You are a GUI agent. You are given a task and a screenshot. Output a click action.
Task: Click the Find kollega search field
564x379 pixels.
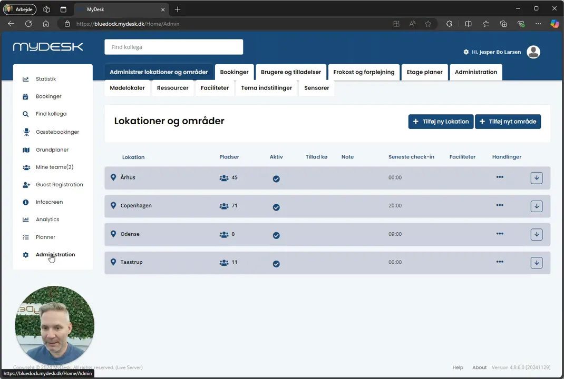click(x=174, y=47)
